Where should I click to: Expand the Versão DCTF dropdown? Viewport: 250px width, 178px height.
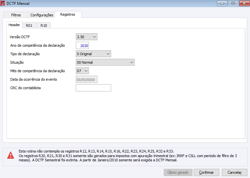[x=86, y=37]
